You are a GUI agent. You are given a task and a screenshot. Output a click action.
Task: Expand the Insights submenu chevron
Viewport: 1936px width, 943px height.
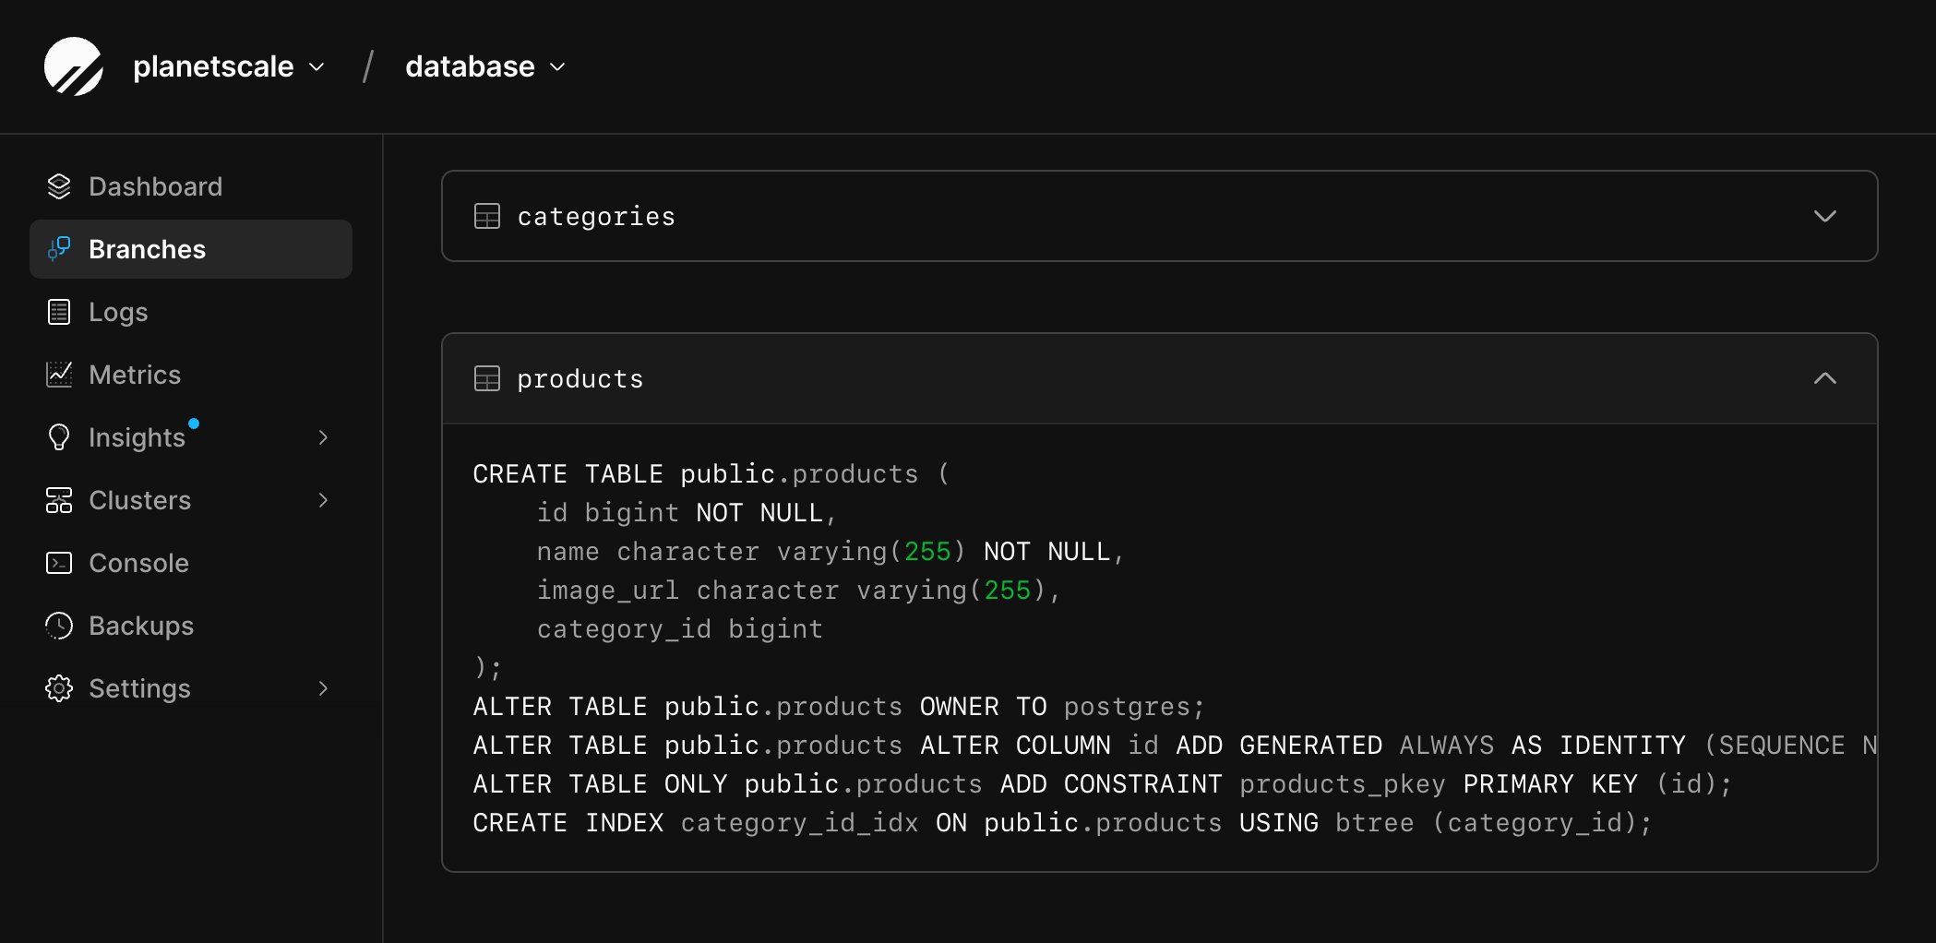pyautogui.click(x=323, y=437)
